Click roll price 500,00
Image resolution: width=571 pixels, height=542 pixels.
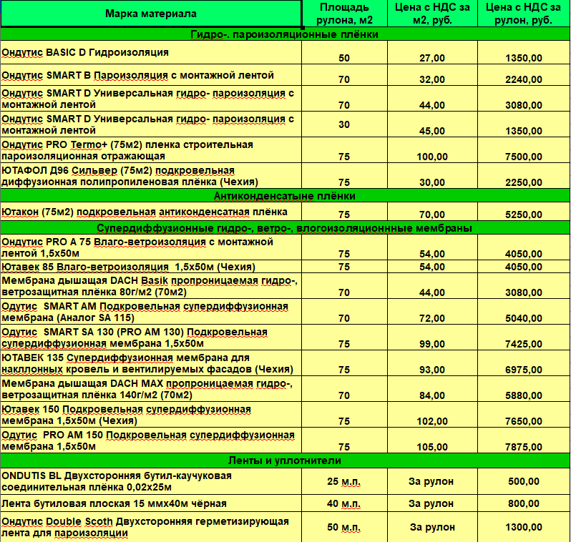click(x=524, y=481)
